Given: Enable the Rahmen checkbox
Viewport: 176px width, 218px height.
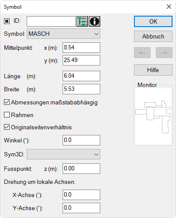Looking at the screenshot, I should click(x=7, y=115).
